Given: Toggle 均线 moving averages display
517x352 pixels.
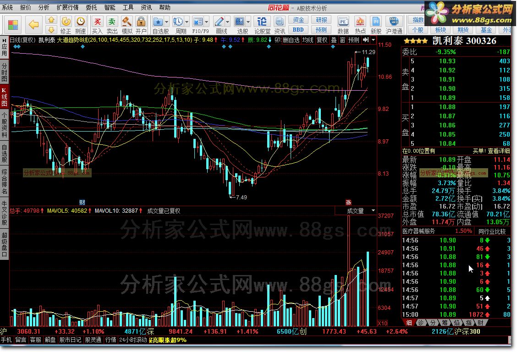Looking at the screenshot, I should 308,40.
